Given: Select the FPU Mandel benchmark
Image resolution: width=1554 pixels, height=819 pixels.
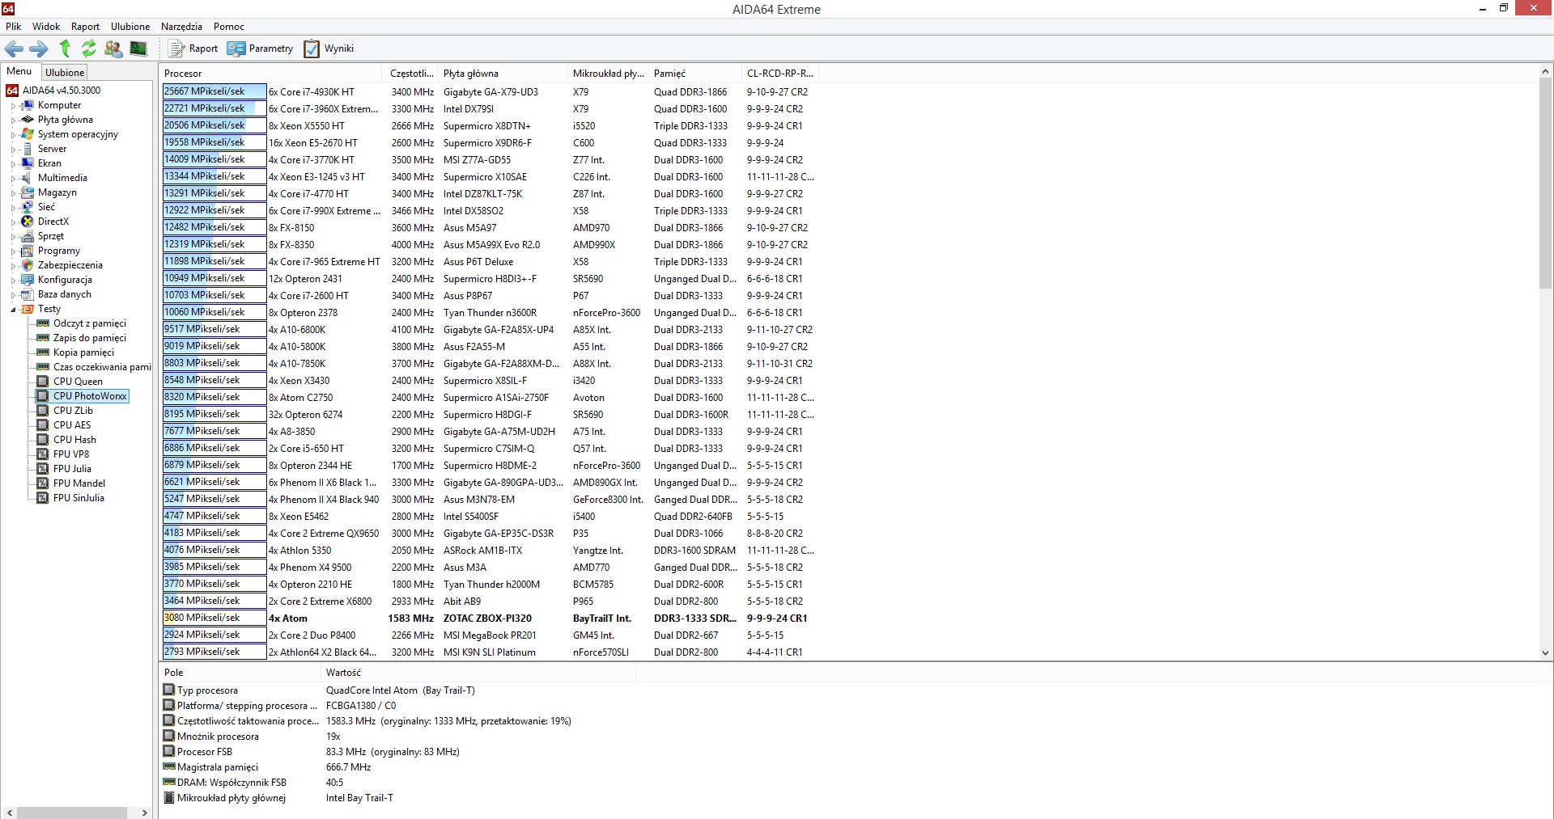Looking at the screenshot, I should 79,483.
